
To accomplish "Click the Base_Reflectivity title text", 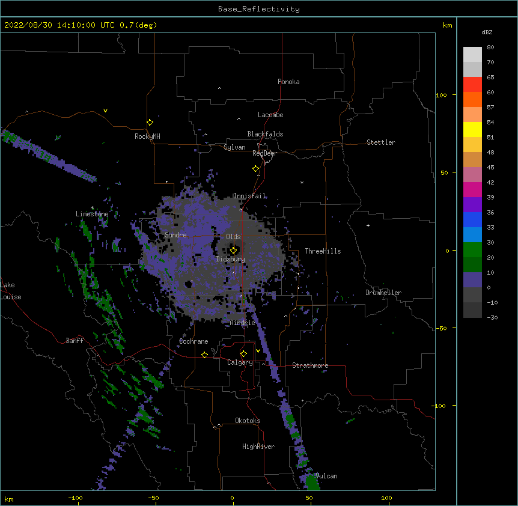I will point(259,9).
